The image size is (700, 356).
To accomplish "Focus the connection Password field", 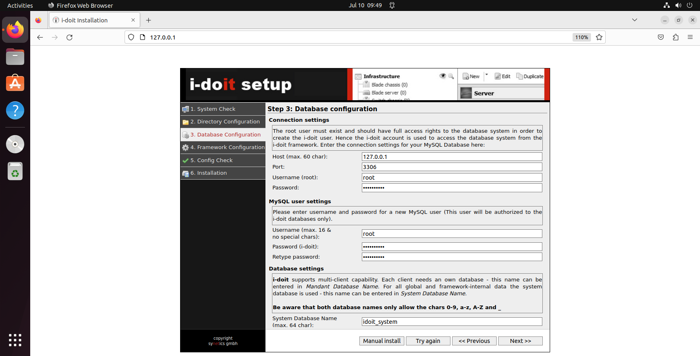I will click(452, 188).
